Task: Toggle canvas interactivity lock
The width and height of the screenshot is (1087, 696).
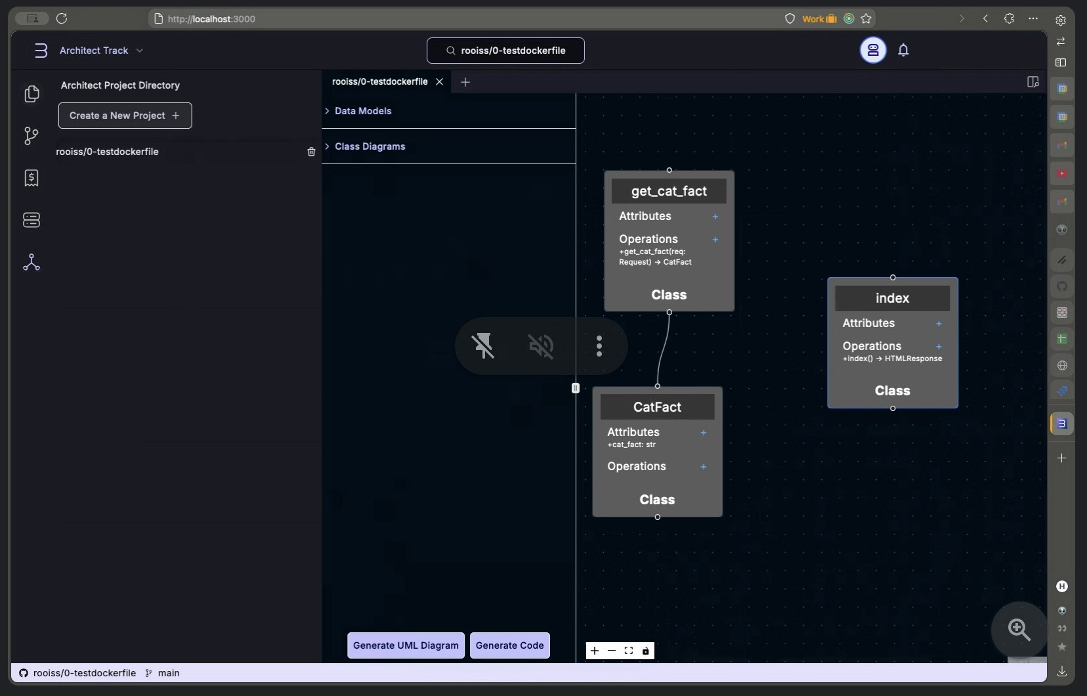Action: click(646, 651)
